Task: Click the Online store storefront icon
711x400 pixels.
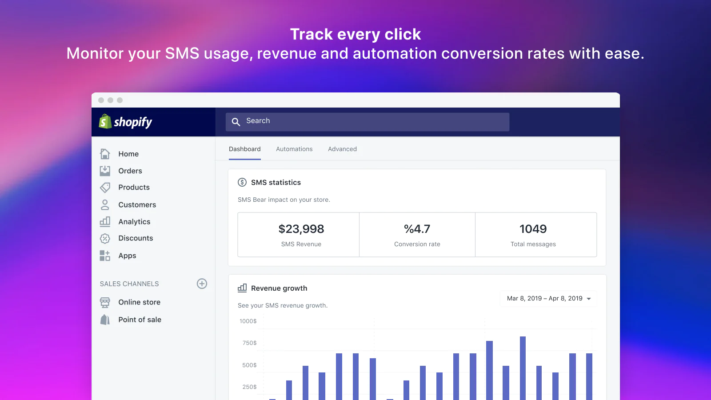Action: point(105,302)
